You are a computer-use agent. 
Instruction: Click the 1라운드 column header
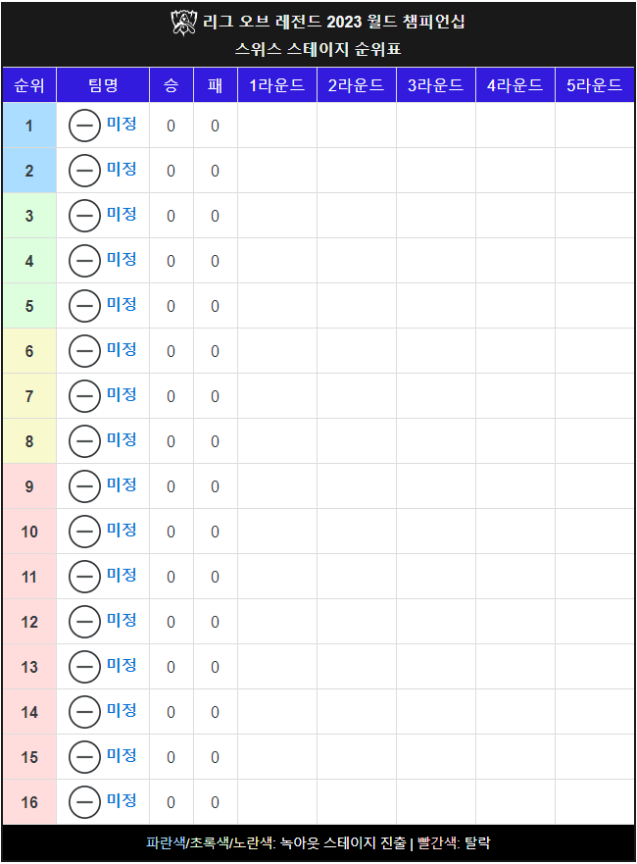(277, 85)
